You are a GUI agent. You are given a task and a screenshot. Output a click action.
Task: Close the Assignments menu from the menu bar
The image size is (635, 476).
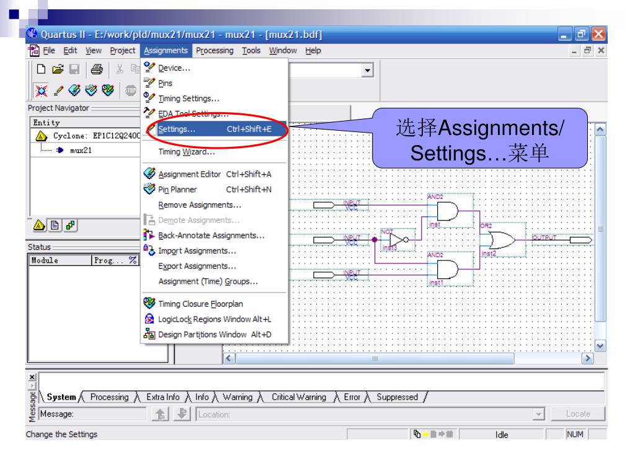tap(166, 51)
